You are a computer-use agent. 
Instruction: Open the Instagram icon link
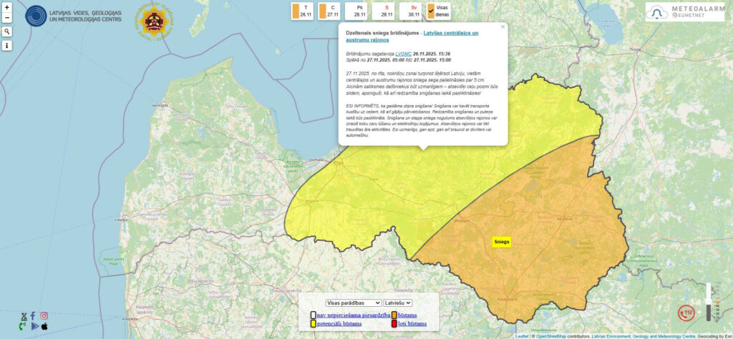tap(44, 315)
